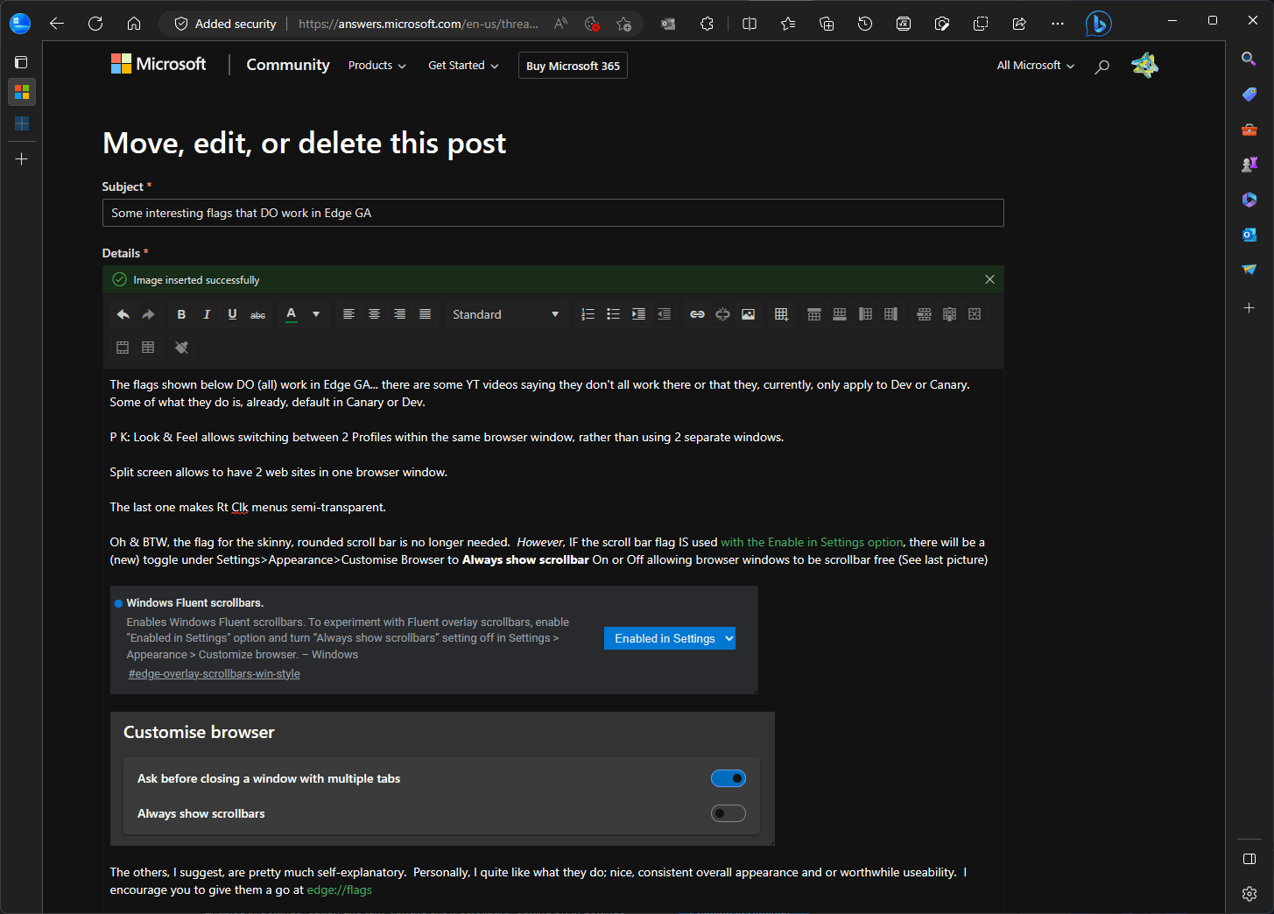The width and height of the screenshot is (1274, 914).
Task: Redo the last edit in editor
Action: (x=149, y=314)
